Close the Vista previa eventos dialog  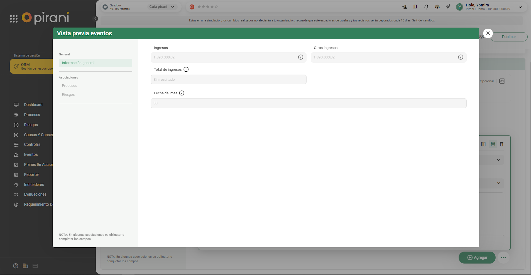488,33
